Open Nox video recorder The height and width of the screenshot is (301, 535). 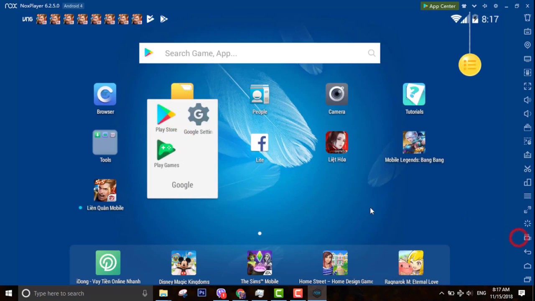click(x=527, y=237)
